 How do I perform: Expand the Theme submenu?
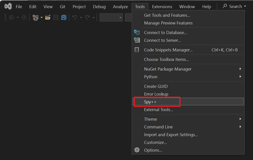pos(150,119)
